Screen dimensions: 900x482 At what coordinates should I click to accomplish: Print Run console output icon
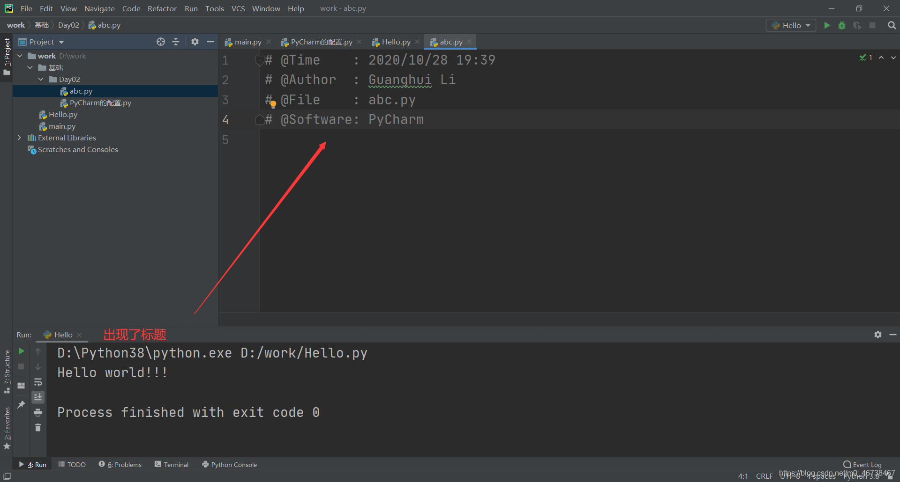click(38, 412)
